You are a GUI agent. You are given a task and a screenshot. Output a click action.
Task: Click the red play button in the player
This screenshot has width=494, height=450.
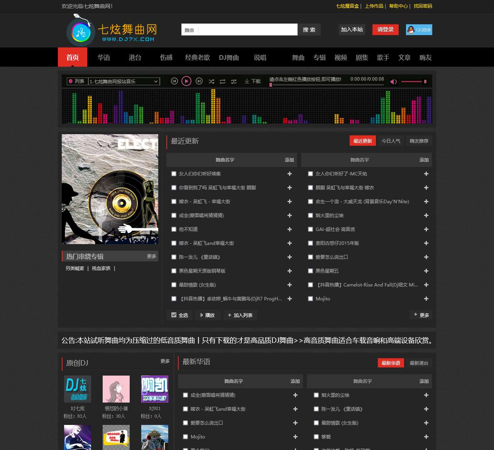[187, 81]
